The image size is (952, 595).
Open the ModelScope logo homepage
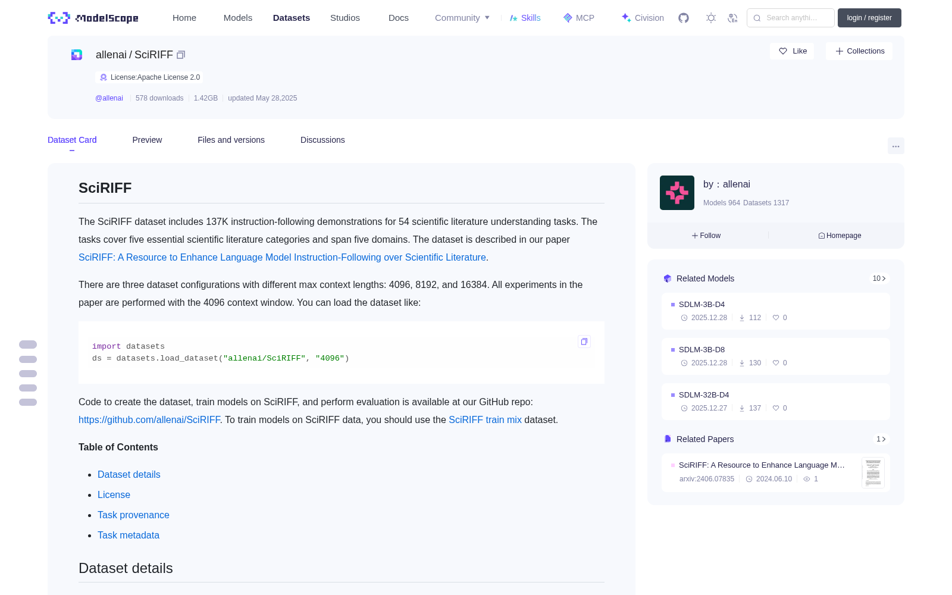[93, 18]
